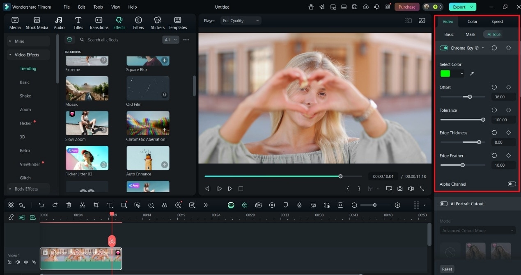Click the Edge Thickness value field
The width and height of the screenshot is (521, 275).
point(503,142)
